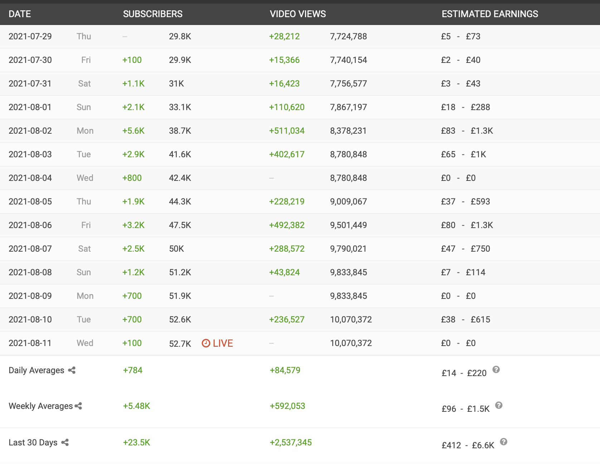
Task: Click earnings £7 - £114
Action: point(463,272)
